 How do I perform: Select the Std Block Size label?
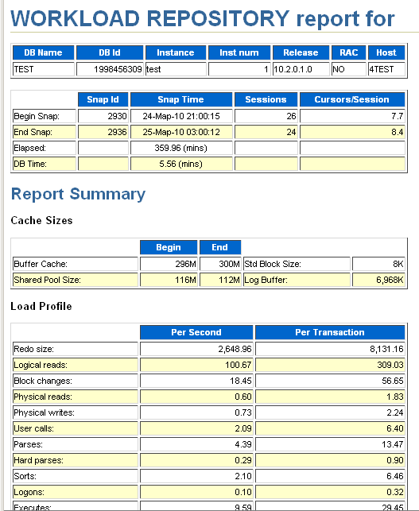[297, 264]
